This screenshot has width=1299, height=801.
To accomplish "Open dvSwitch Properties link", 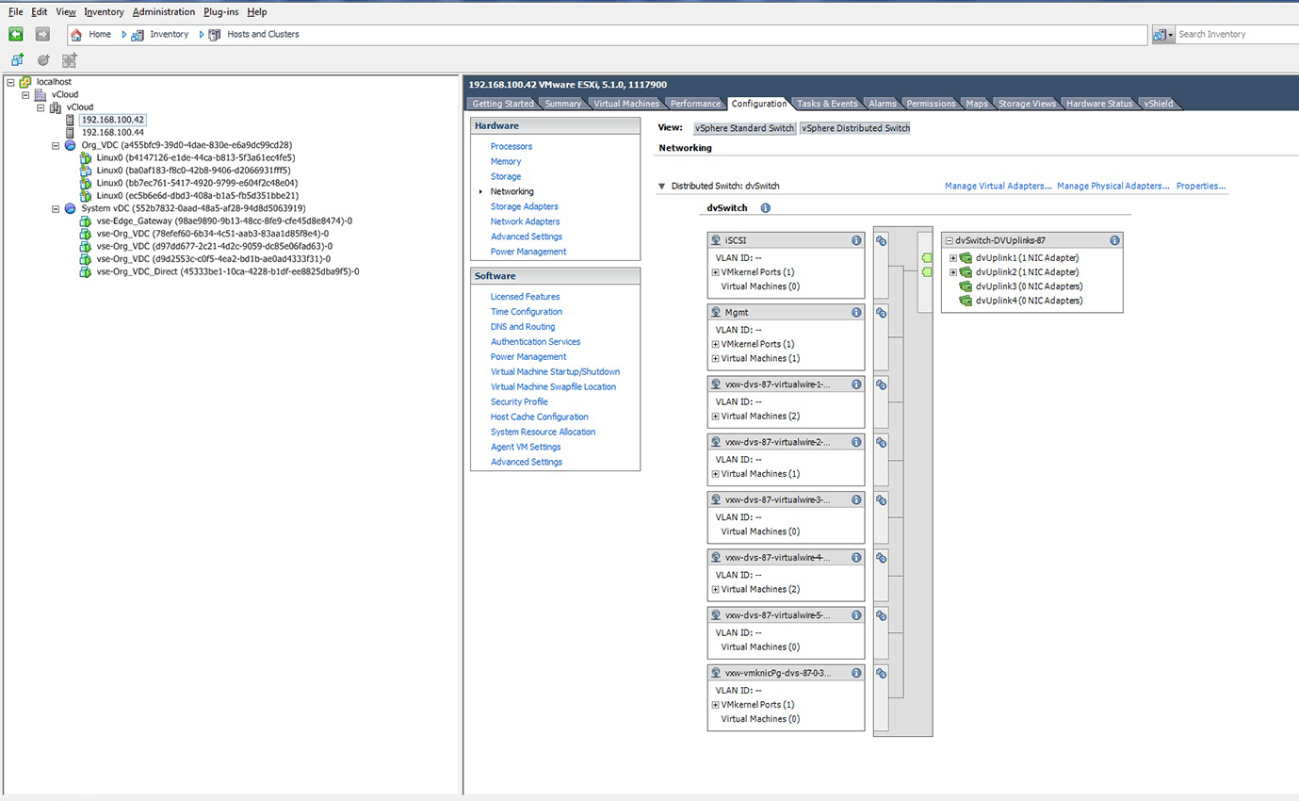I will coord(1201,187).
